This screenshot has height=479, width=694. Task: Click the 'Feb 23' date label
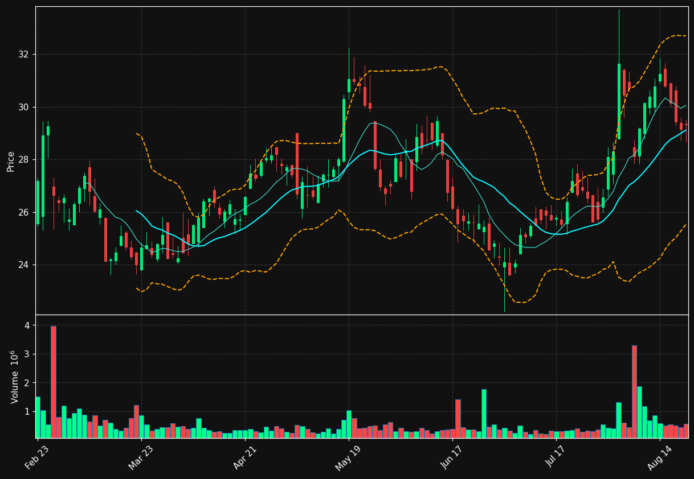37,457
